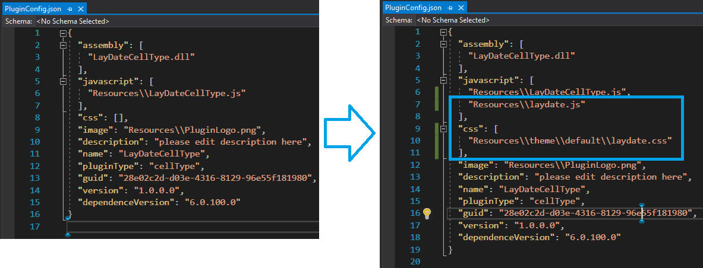Click the guid value in right editor
Image resolution: width=703 pixels, height=268 pixels.
point(595,213)
